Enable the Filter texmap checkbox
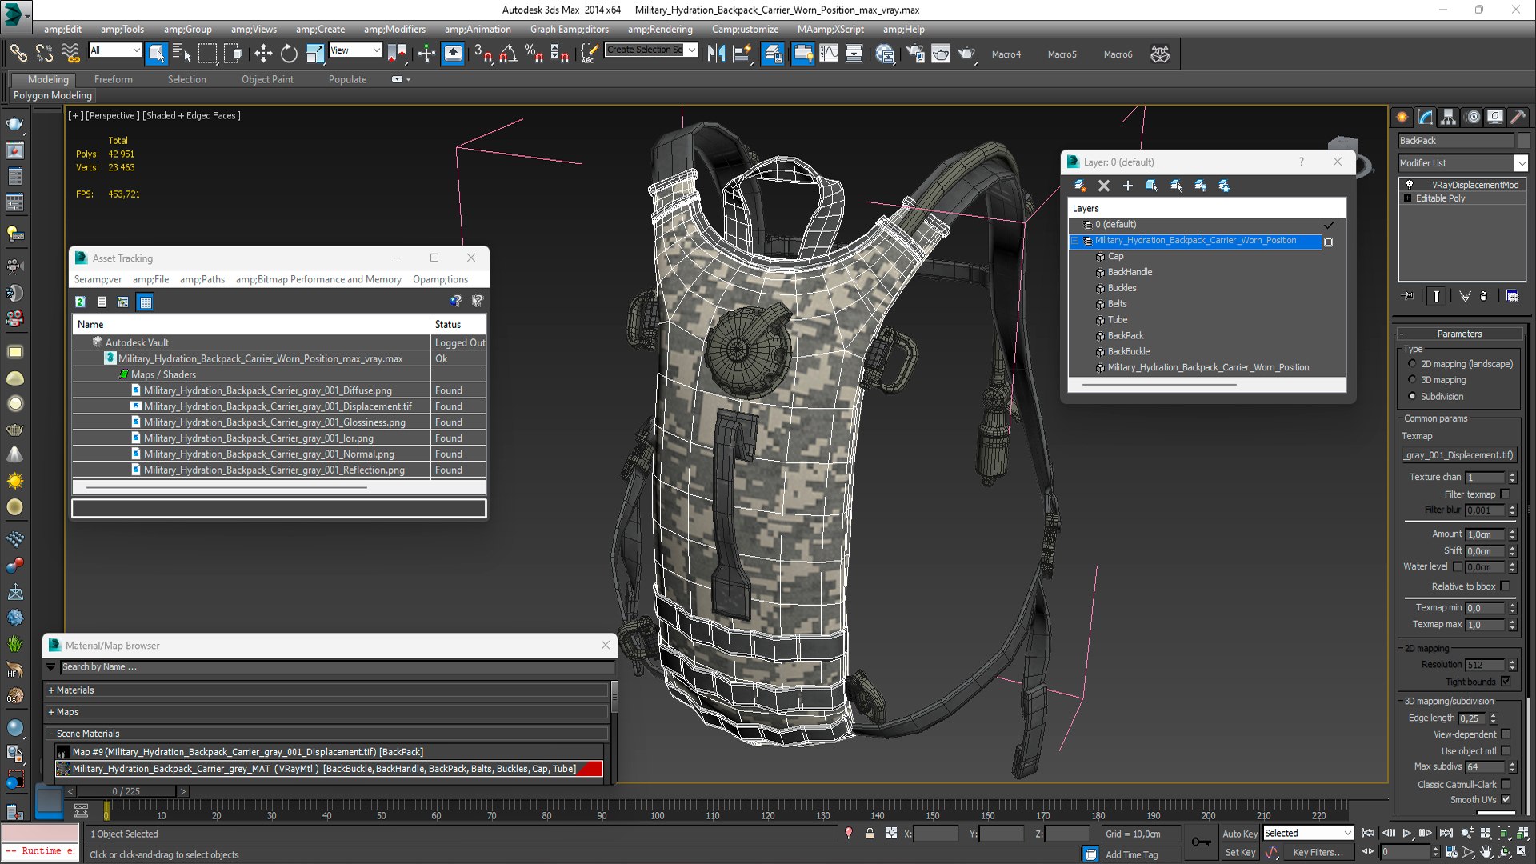The height and width of the screenshot is (864, 1536). click(x=1505, y=494)
